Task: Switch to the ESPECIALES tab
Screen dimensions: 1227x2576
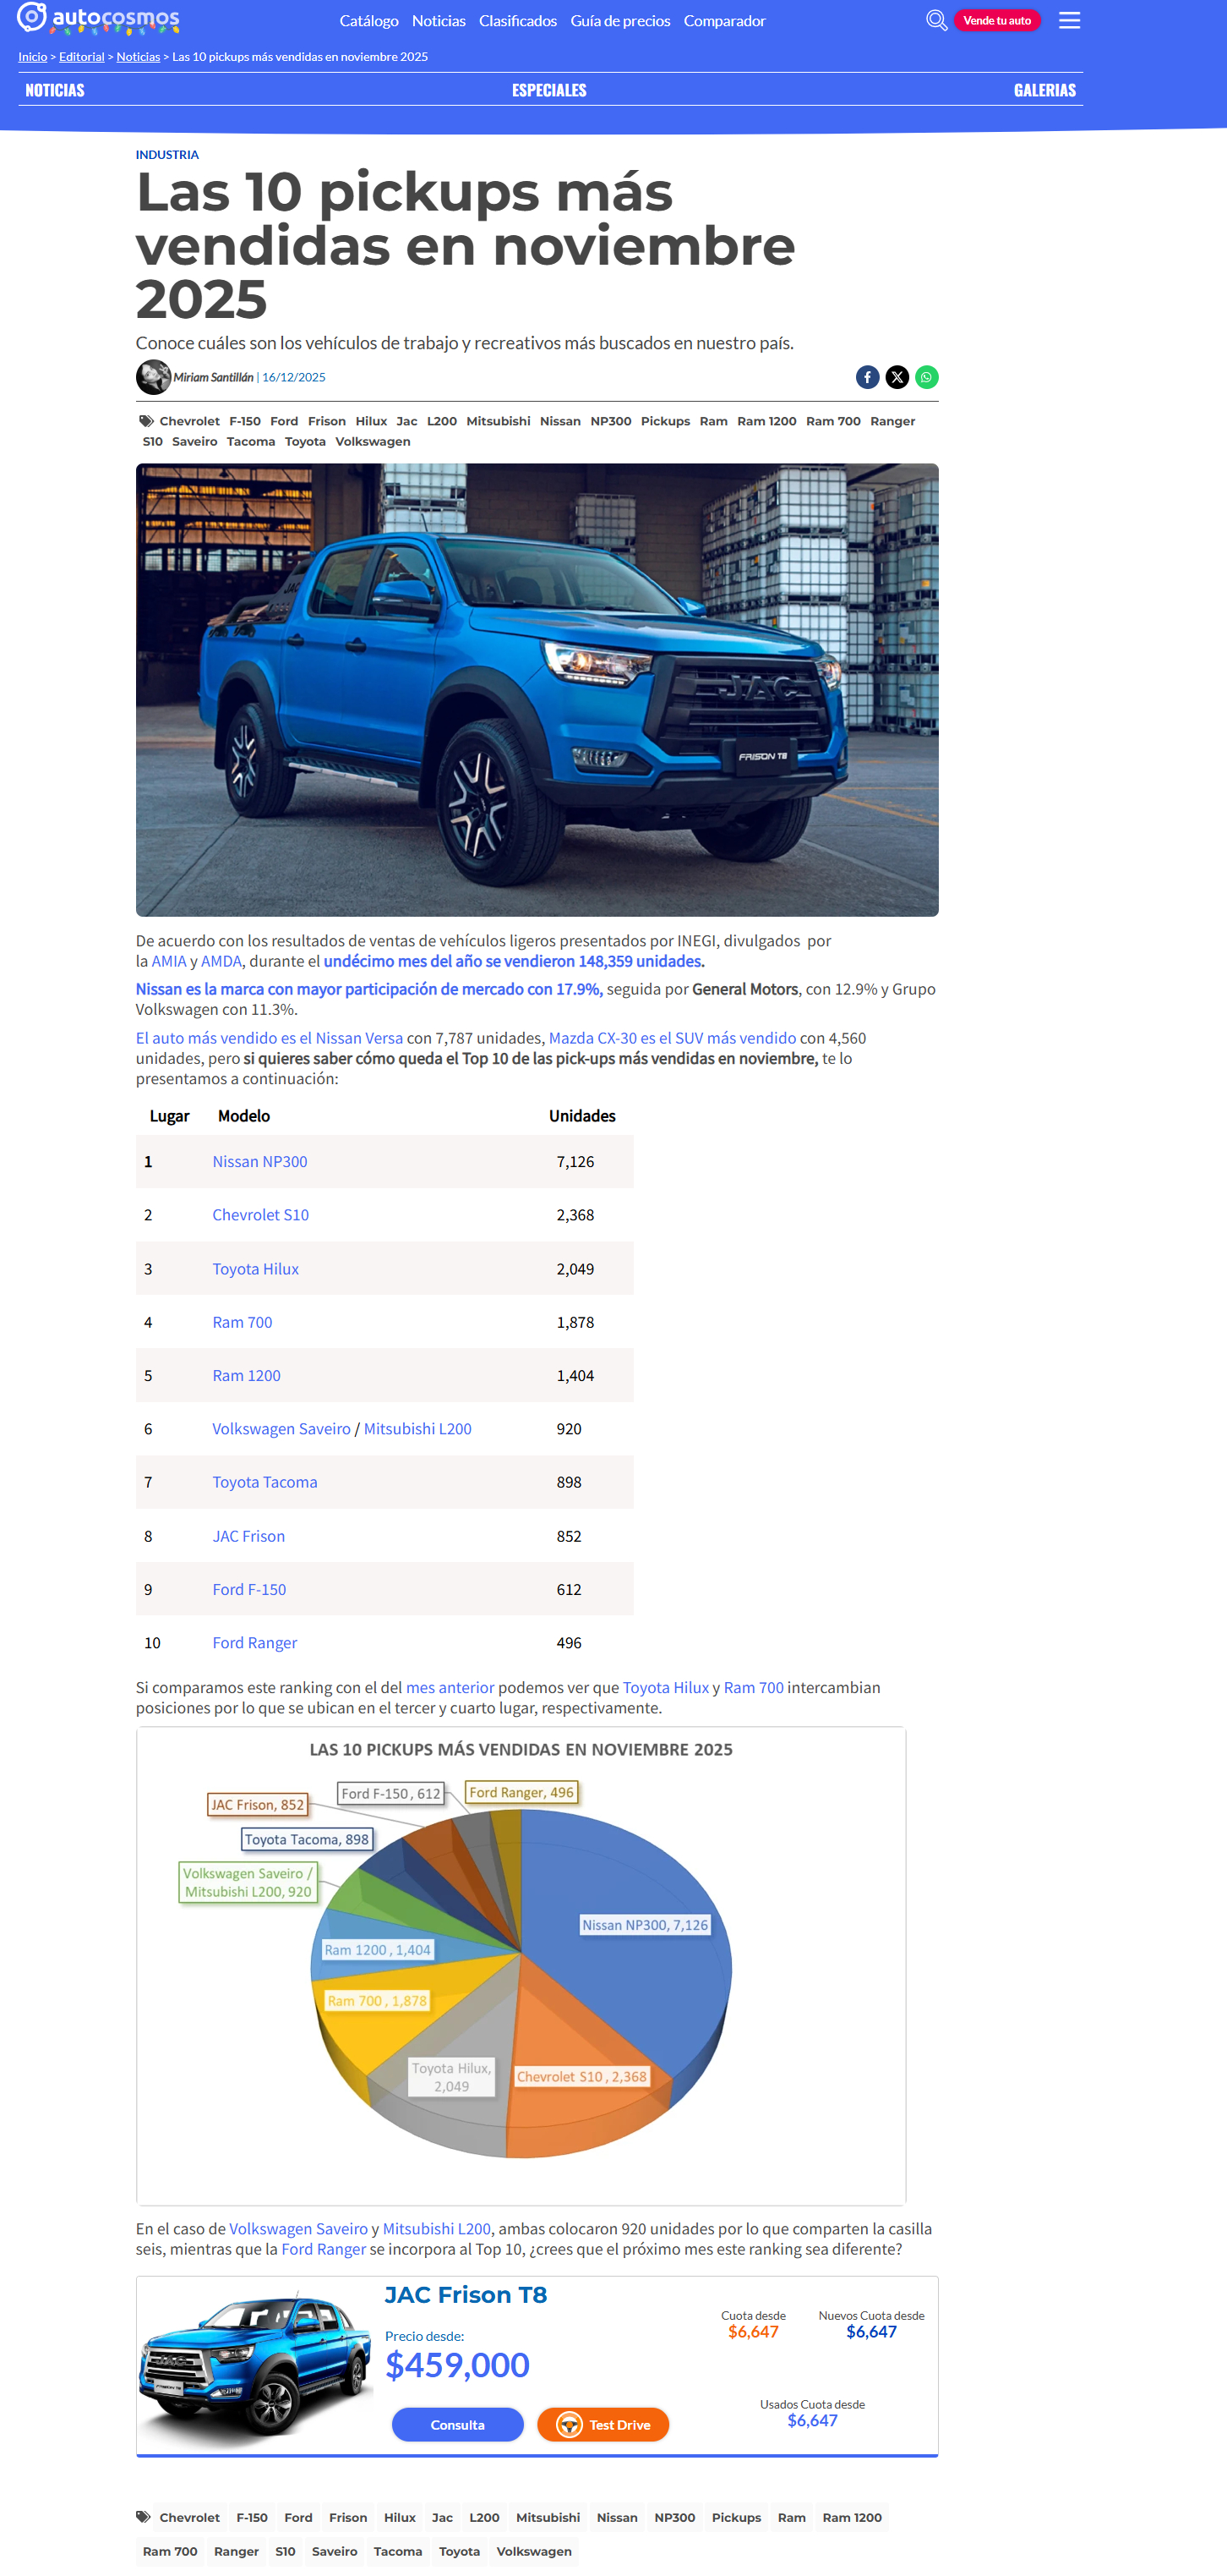Action: coord(548,90)
